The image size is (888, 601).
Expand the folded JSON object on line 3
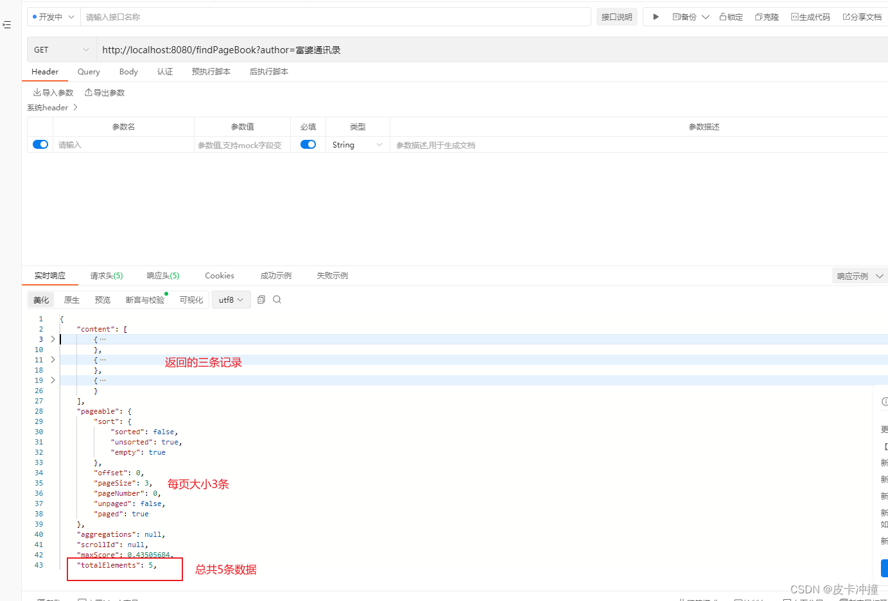point(53,339)
